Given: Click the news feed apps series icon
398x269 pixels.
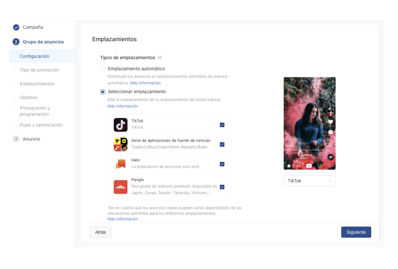Looking at the screenshot, I should [x=121, y=144].
